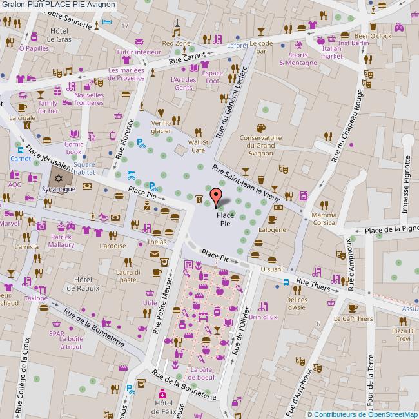Click the Rue Carnot street label

pyautogui.click(x=186, y=59)
